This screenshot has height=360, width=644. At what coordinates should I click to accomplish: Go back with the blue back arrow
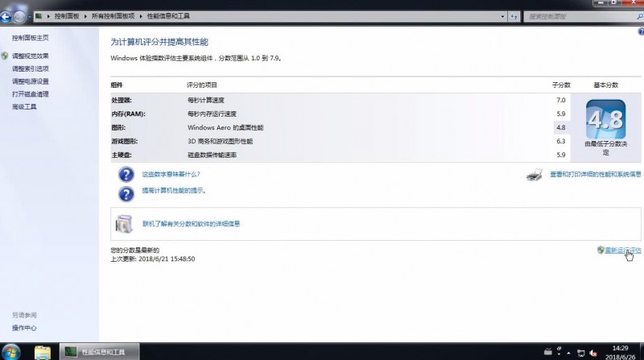coord(6,17)
